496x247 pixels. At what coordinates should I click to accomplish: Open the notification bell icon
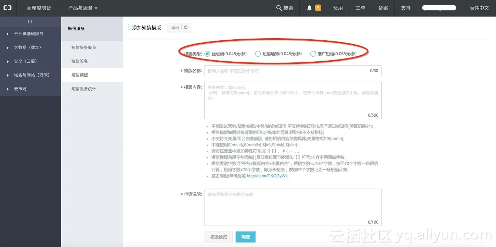(x=309, y=8)
